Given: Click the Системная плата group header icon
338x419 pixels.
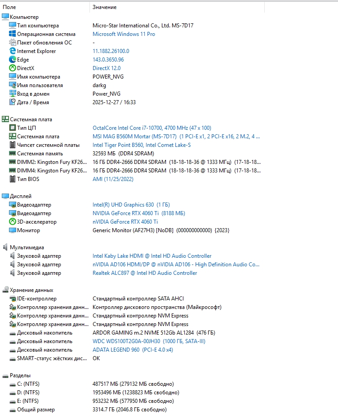Looking at the screenshot, I should [5, 119].
